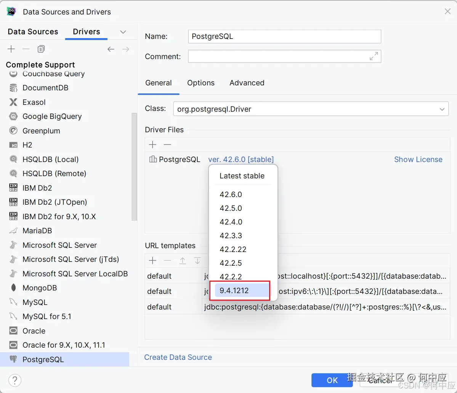Expand the tabs overflow chevron

coord(123,32)
